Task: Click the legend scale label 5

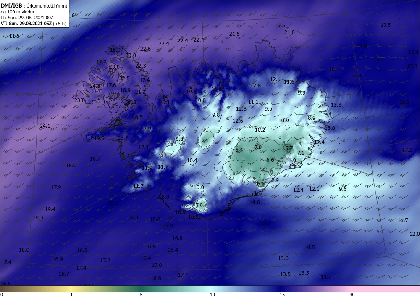Action: [x=142, y=295]
